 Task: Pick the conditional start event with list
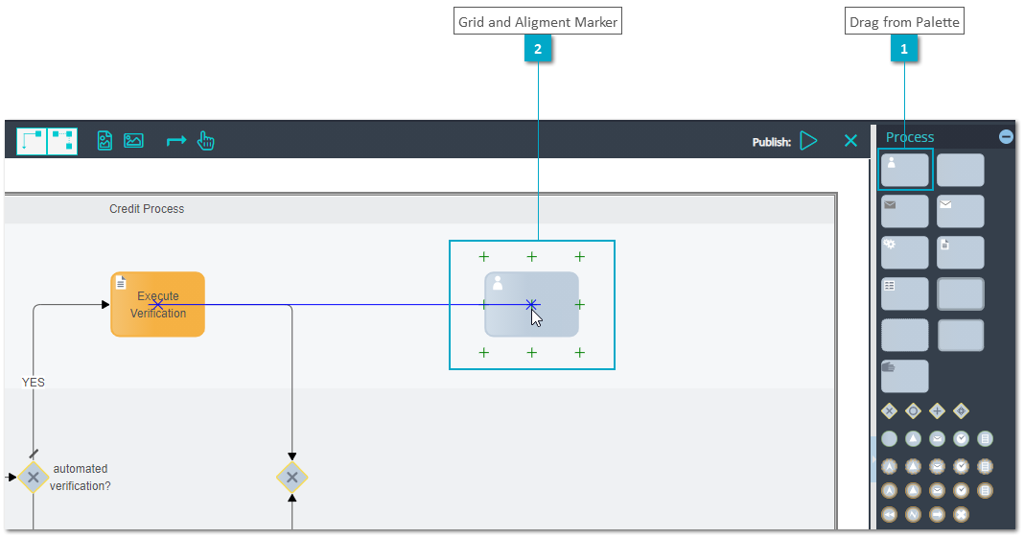985,439
